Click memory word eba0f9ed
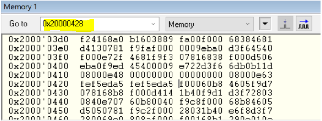The width and height of the screenshot is (322, 121). pyautogui.click(x=102, y=66)
